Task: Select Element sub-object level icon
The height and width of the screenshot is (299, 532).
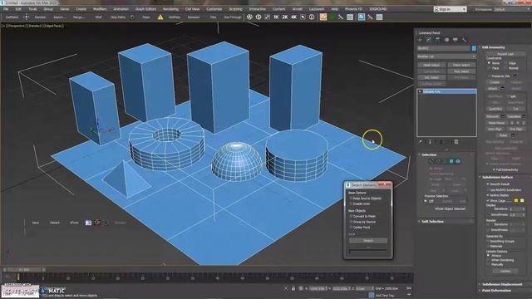Action: [x=458, y=161]
